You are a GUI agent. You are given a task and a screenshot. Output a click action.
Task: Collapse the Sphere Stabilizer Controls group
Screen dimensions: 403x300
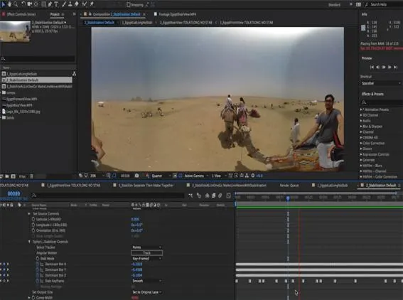click(x=29, y=242)
